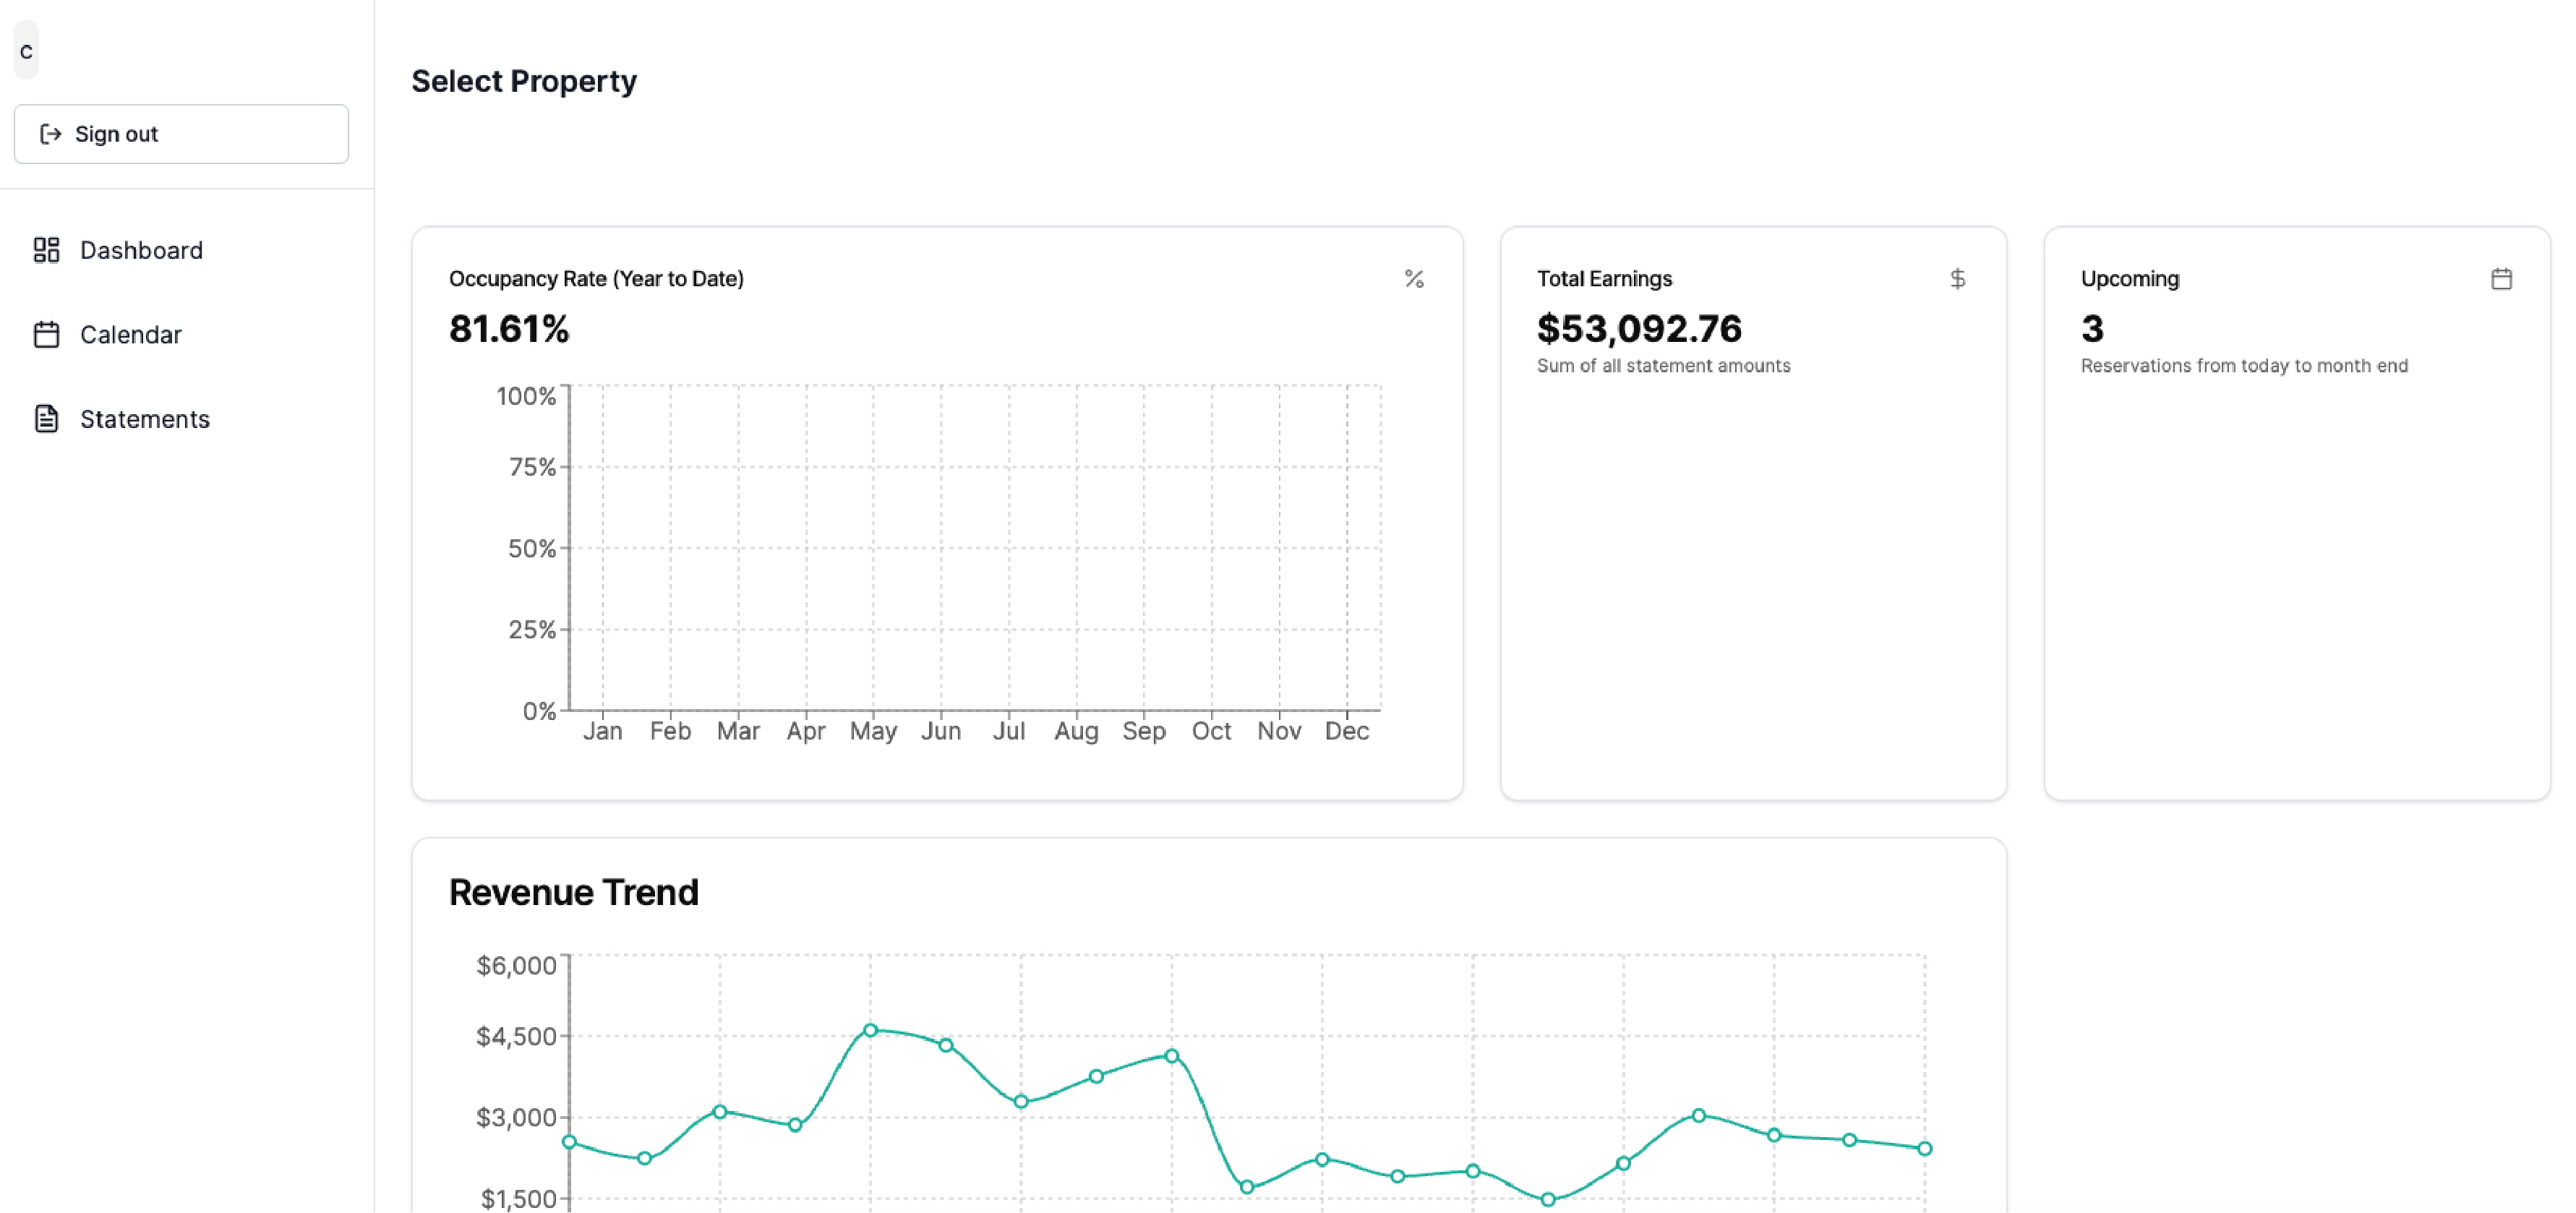Open the C profile avatar
The image size is (2576, 1213).
[x=26, y=49]
